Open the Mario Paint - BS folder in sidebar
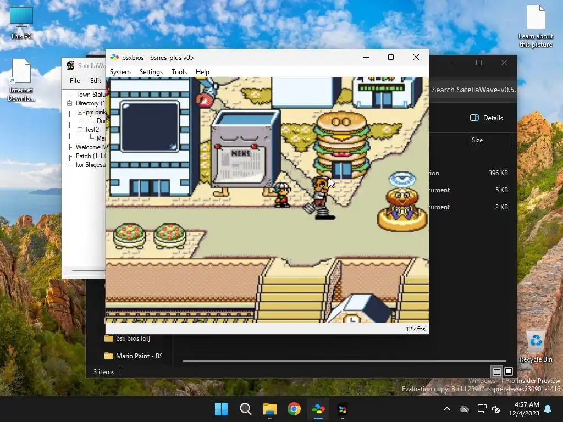 pyautogui.click(x=133, y=356)
